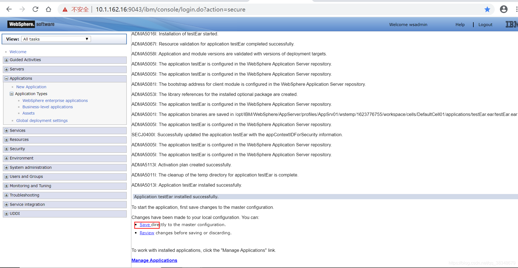Open the Welcome link in navigation
Viewport: 518px width, 268px height.
coord(18,52)
